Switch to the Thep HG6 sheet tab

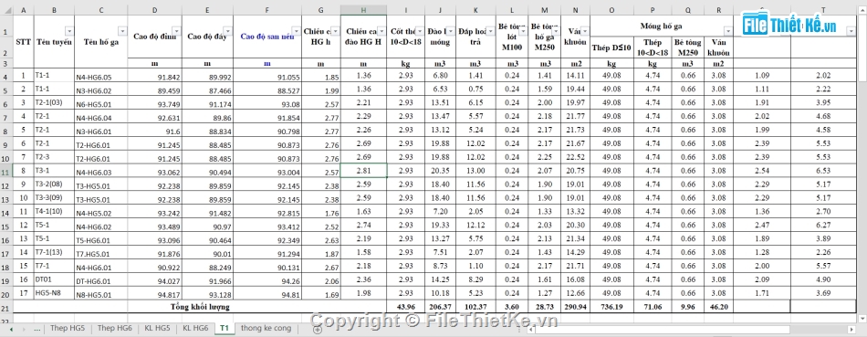tap(114, 328)
